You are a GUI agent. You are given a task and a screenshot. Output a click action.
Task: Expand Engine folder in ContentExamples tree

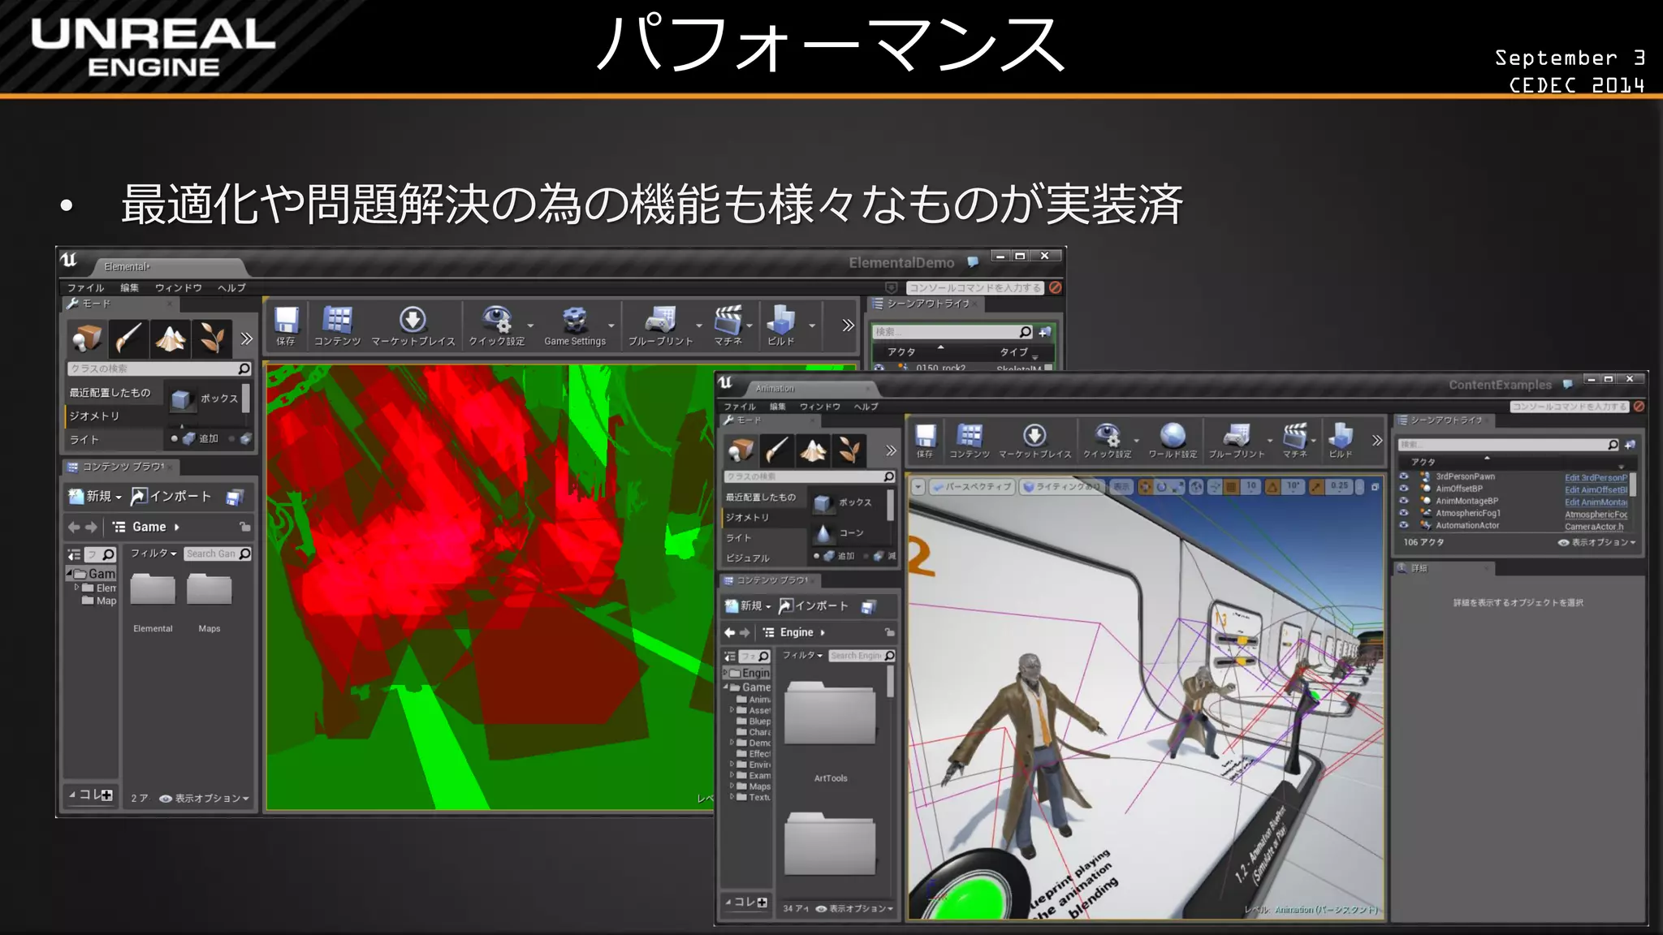(x=726, y=673)
